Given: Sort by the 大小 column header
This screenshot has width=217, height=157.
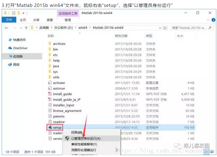Looking at the screenshot, I should (180, 36).
